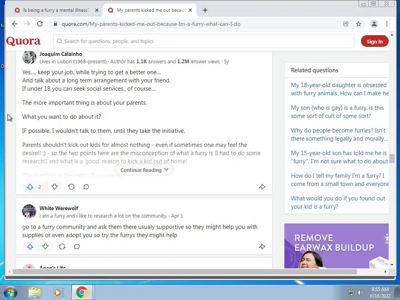400x300 pixels.
Task: Bookmark this page with the star icon
Action: tap(359, 24)
